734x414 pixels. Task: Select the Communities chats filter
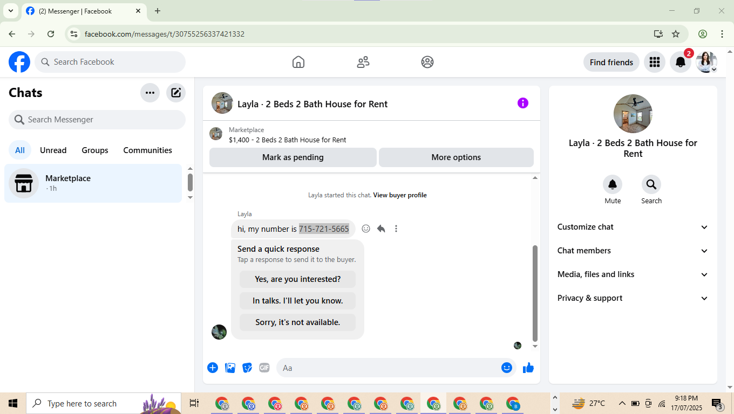pyautogui.click(x=148, y=150)
